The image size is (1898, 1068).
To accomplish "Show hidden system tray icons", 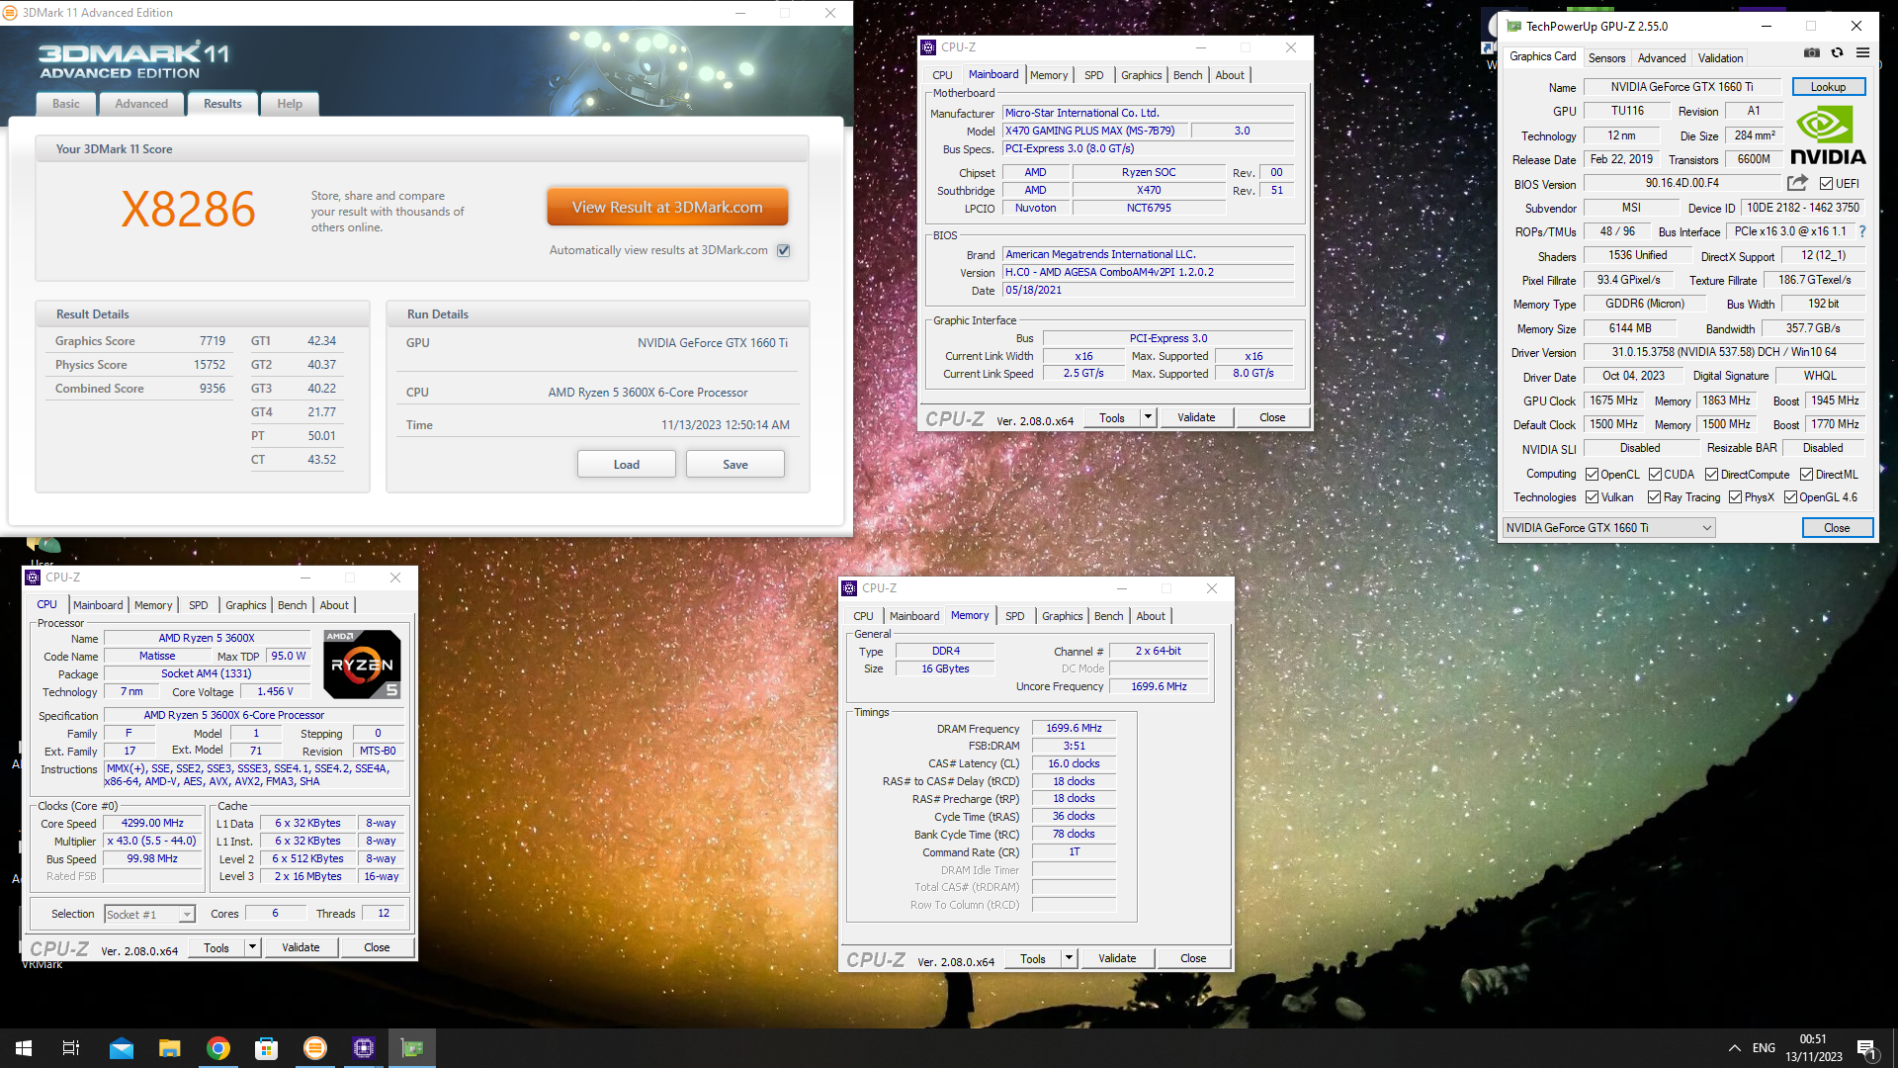I will (1735, 1048).
